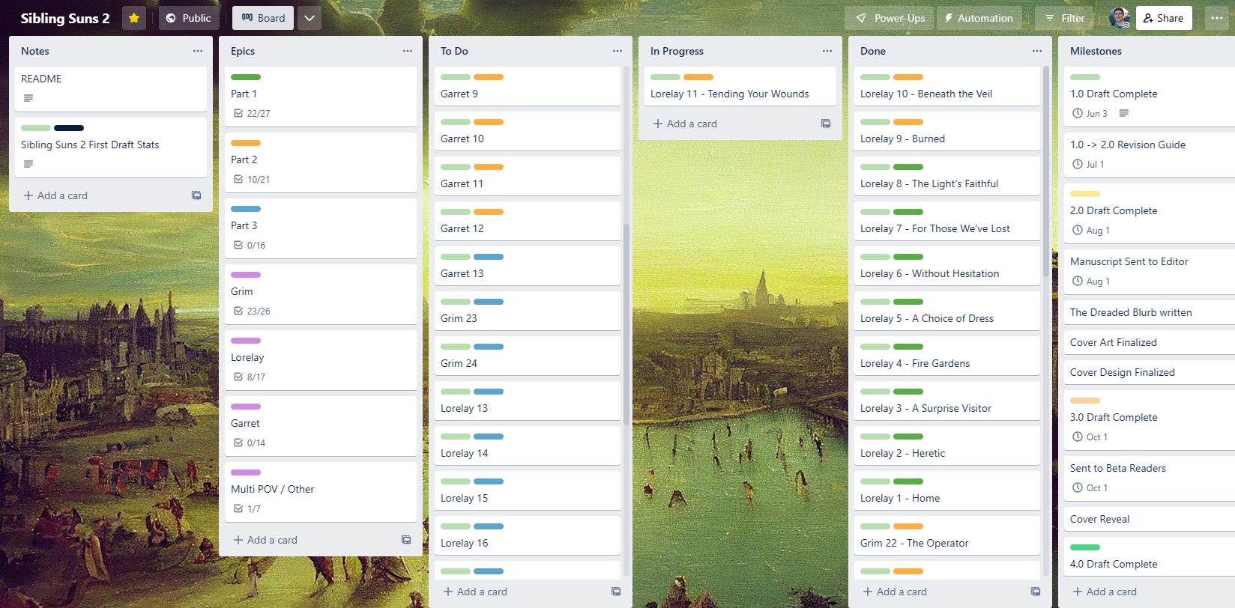The image size is (1235, 608).
Task: Open the README card
Action: click(x=111, y=89)
